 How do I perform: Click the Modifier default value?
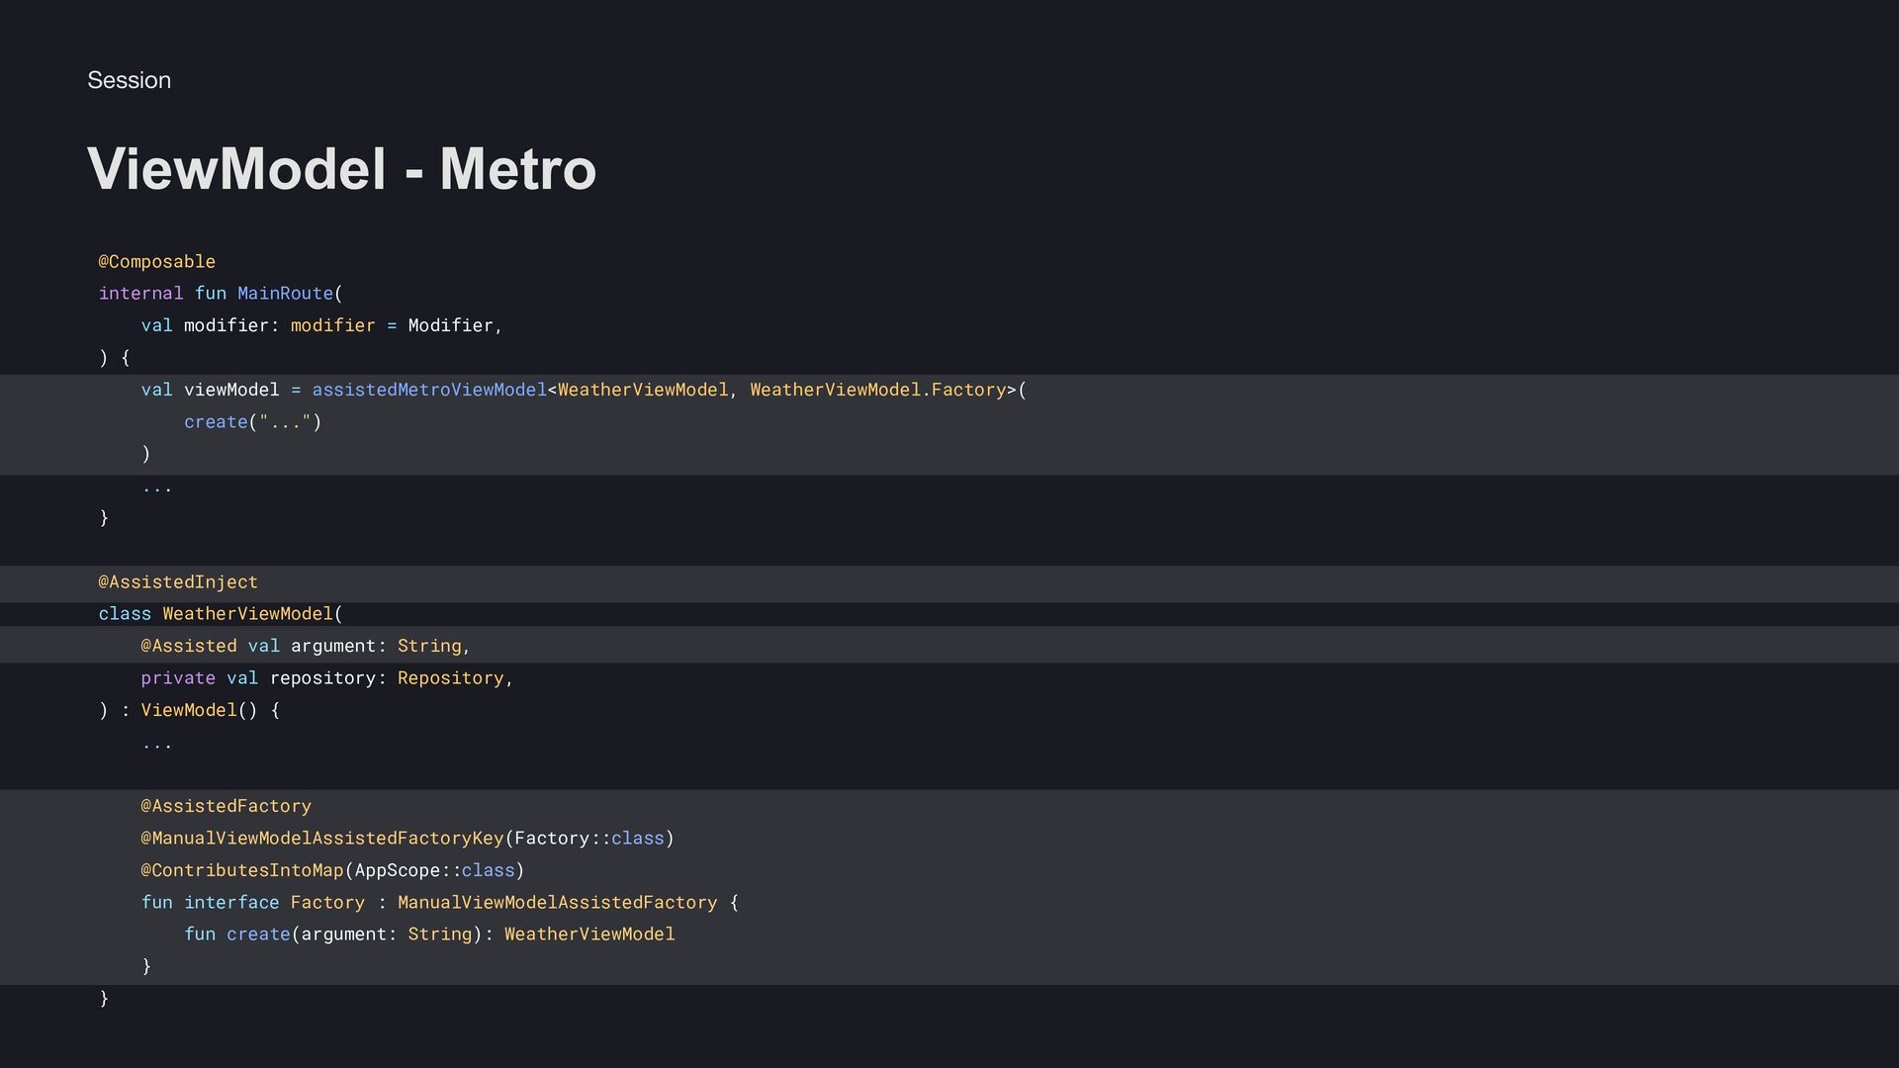(450, 325)
